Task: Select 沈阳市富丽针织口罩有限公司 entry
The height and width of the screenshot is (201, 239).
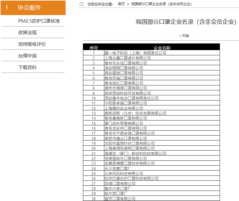Action: point(129,143)
